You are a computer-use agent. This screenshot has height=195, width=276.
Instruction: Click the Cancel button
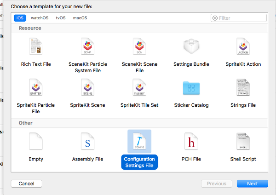click(x=26, y=184)
